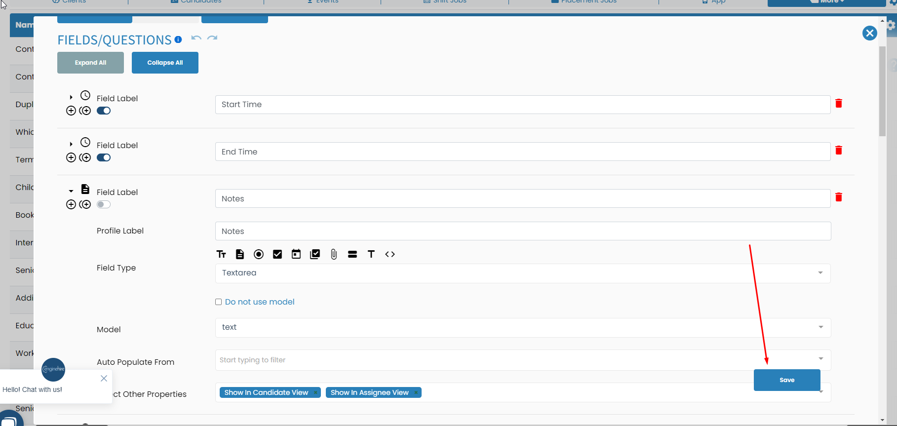Click the redo arrow icon
897x426 pixels.
coord(212,39)
